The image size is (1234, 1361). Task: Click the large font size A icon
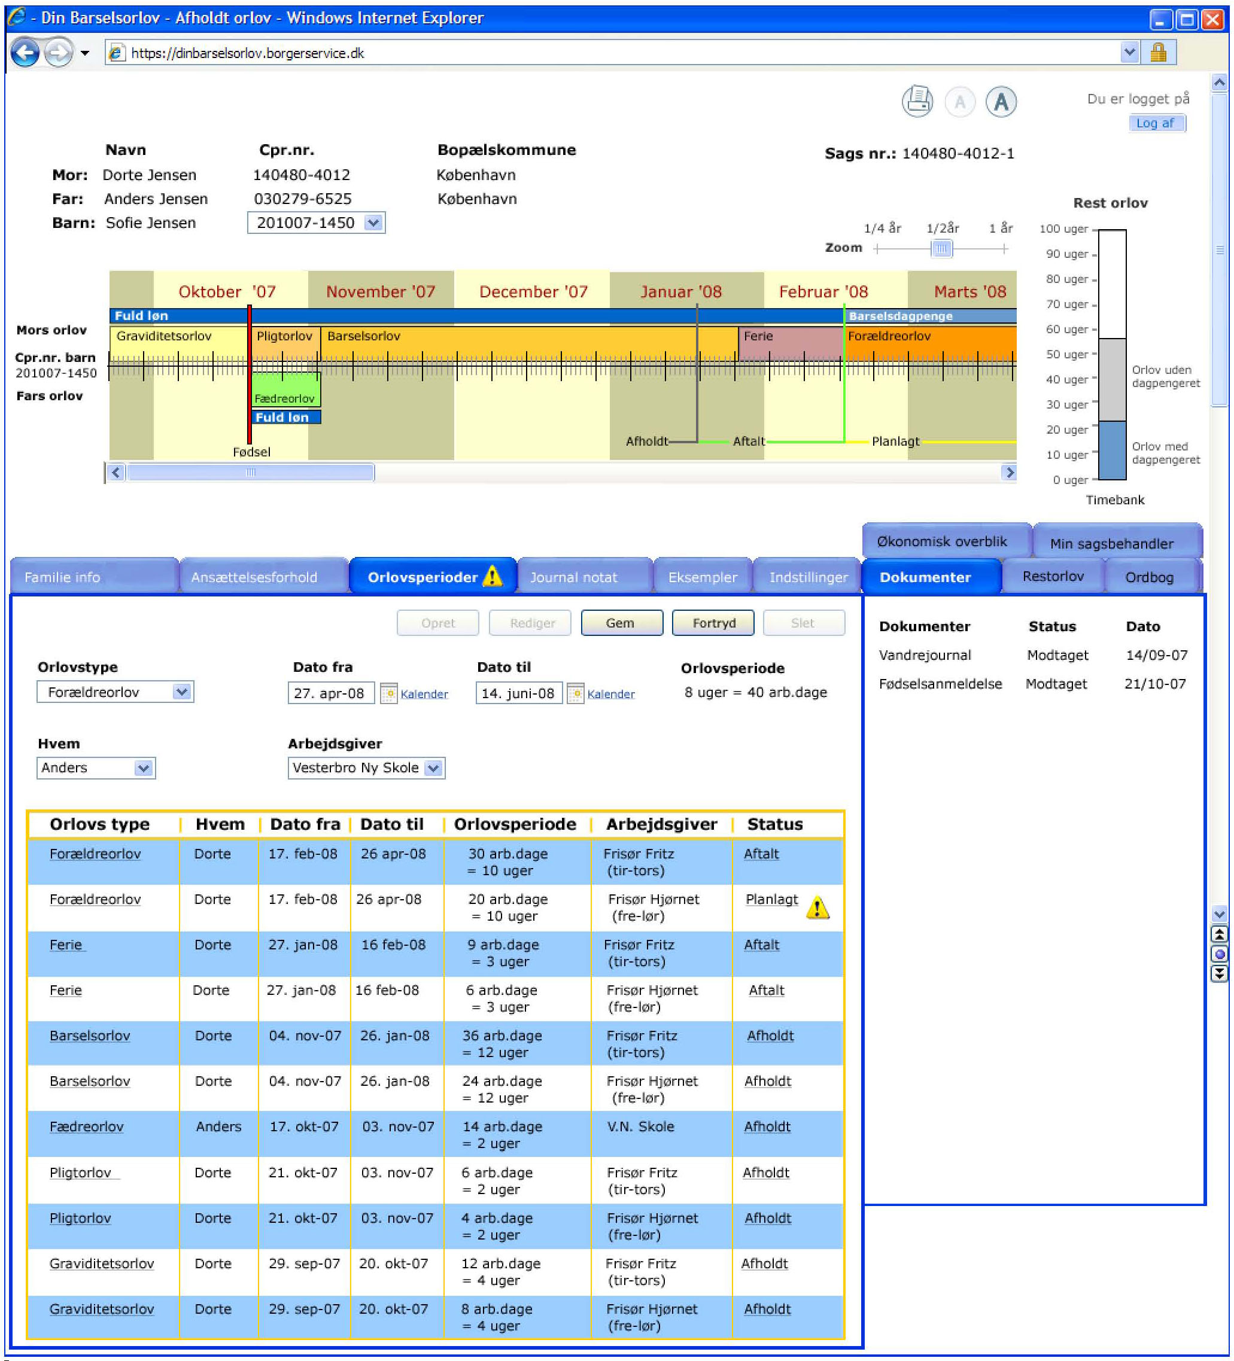point(1000,102)
